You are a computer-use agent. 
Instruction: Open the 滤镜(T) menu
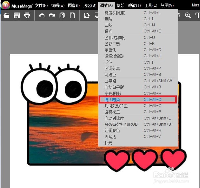pos(134,5)
